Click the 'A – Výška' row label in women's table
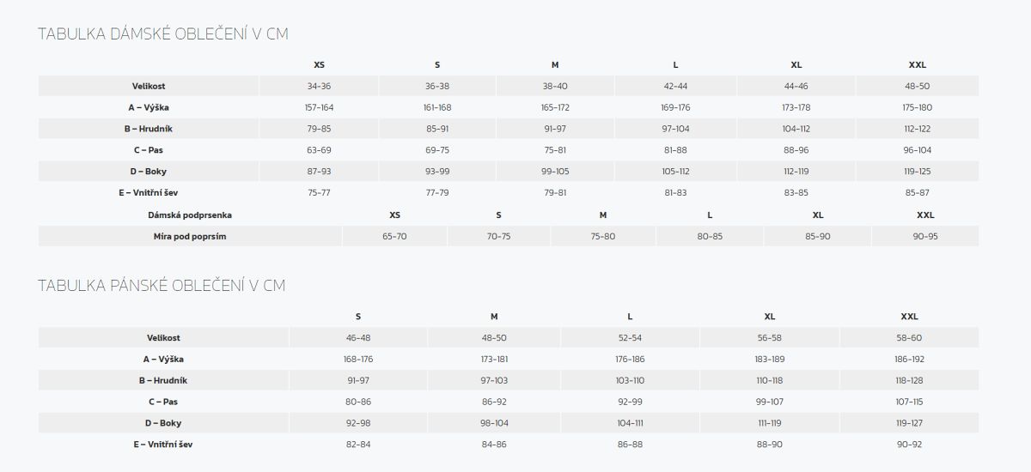Screen dimensions: 1031x472 (149, 107)
